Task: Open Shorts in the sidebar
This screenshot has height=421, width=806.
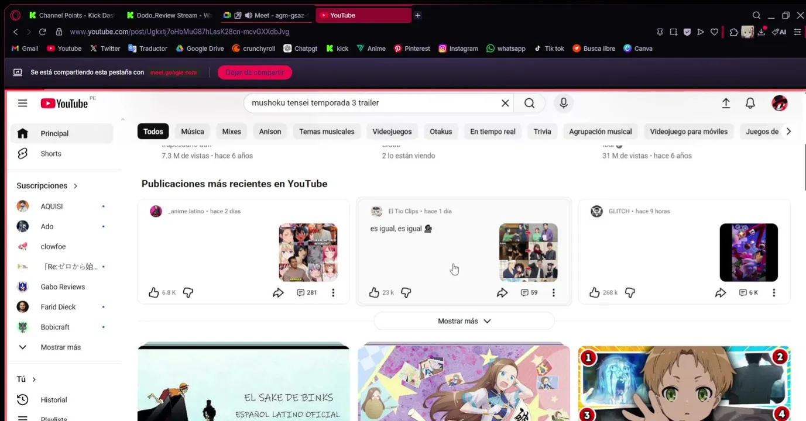Action: tap(61, 154)
